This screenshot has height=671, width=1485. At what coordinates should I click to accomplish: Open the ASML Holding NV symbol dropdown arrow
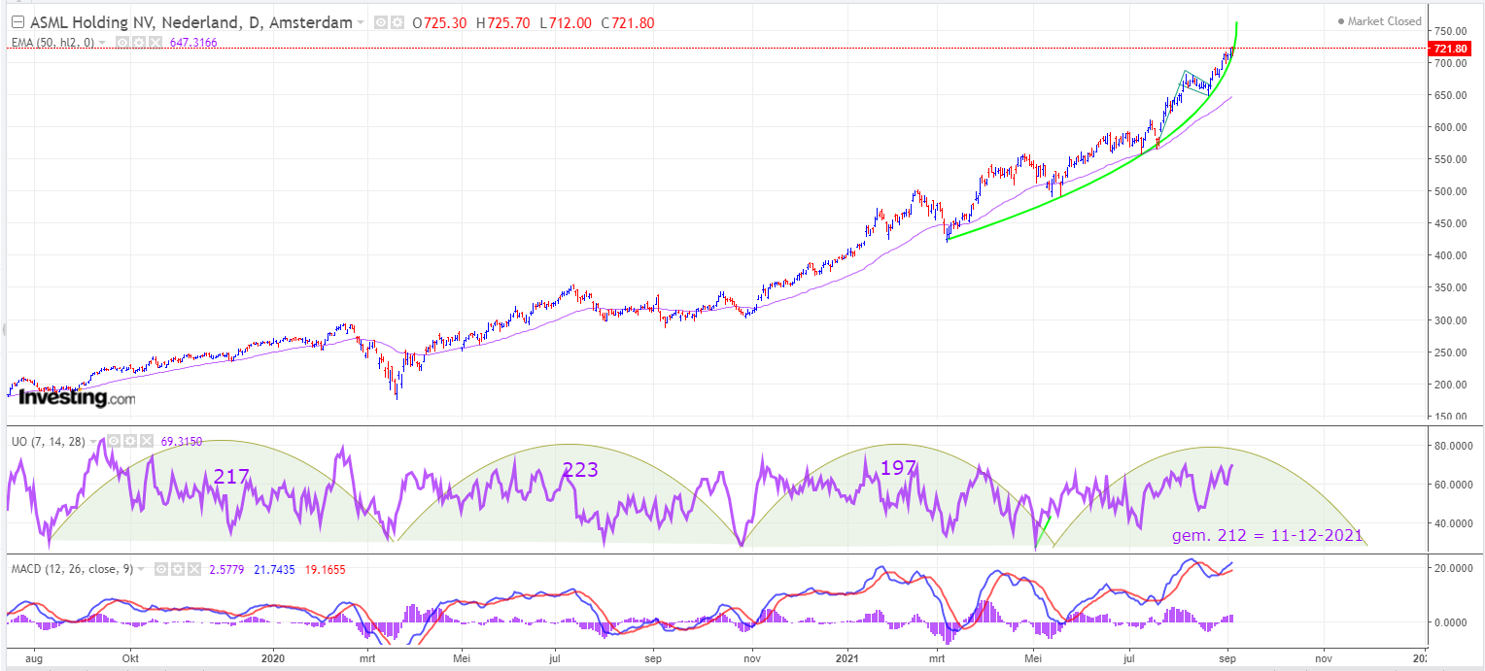click(x=361, y=23)
